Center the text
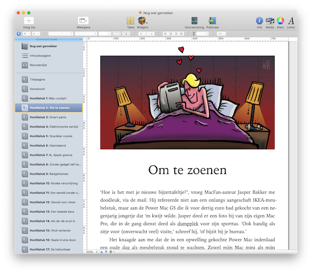 click(x=171, y=34)
